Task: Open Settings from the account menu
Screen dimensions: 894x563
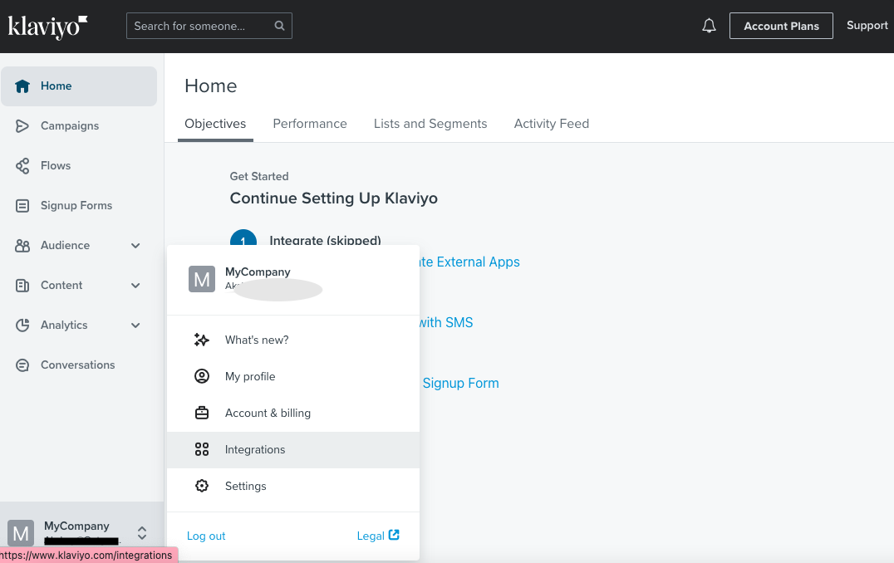Action: tap(293, 486)
